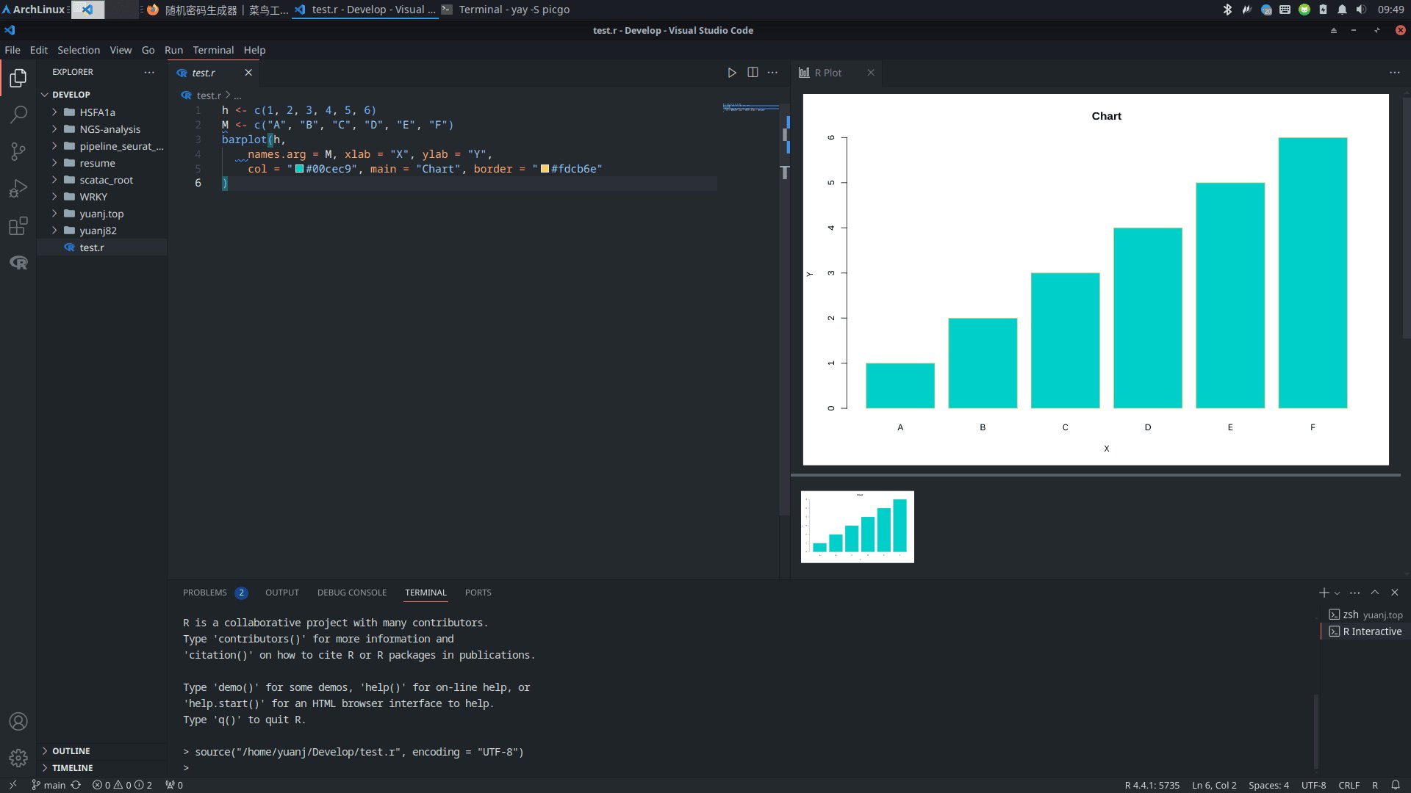Synchronize changes icon next to main branch
The image size is (1411, 793).
(x=76, y=785)
